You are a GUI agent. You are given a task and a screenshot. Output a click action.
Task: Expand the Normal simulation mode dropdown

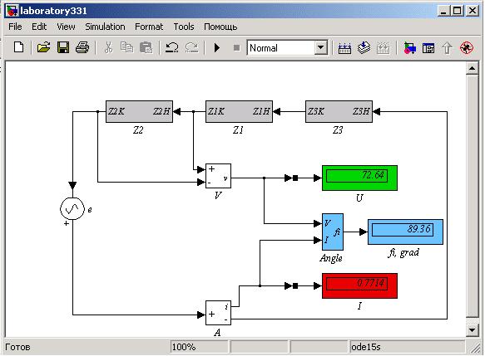coord(321,48)
